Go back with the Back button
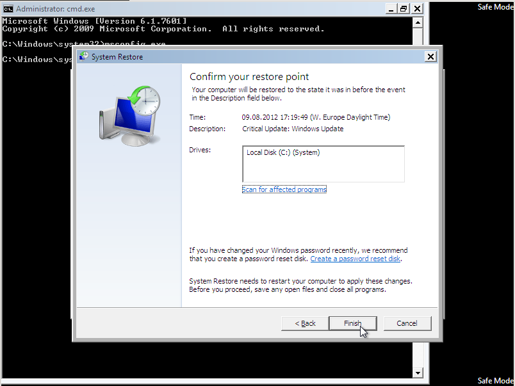 point(305,323)
